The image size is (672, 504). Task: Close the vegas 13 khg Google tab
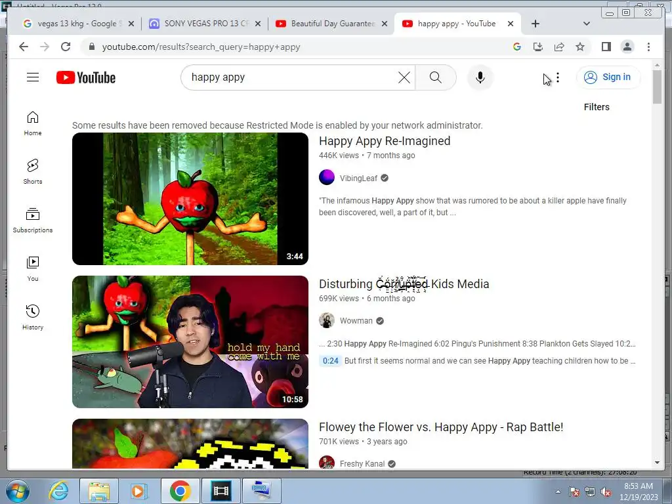(x=131, y=24)
